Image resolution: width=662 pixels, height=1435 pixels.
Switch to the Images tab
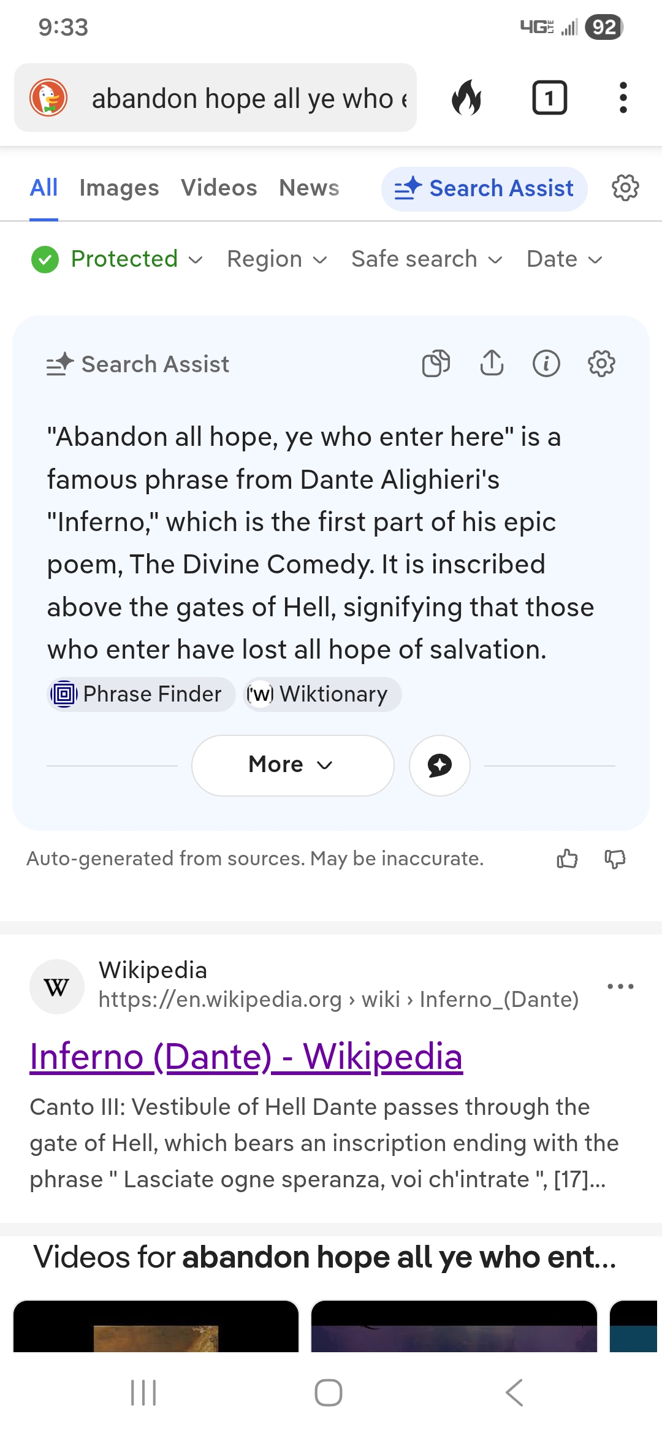point(119,188)
